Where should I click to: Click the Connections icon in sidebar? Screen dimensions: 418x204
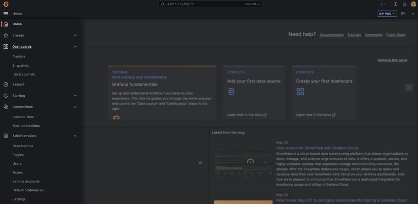point(6,107)
